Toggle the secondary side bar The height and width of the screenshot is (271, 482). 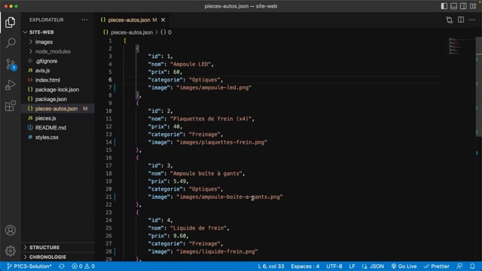click(463, 6)
